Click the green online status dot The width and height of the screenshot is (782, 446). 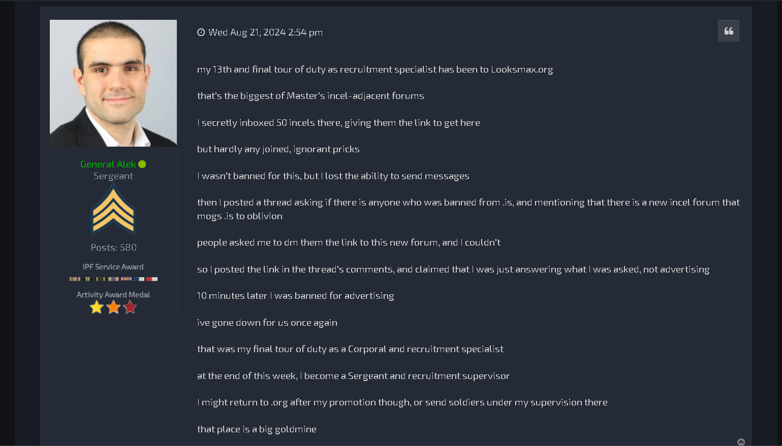tap(142, 164)
